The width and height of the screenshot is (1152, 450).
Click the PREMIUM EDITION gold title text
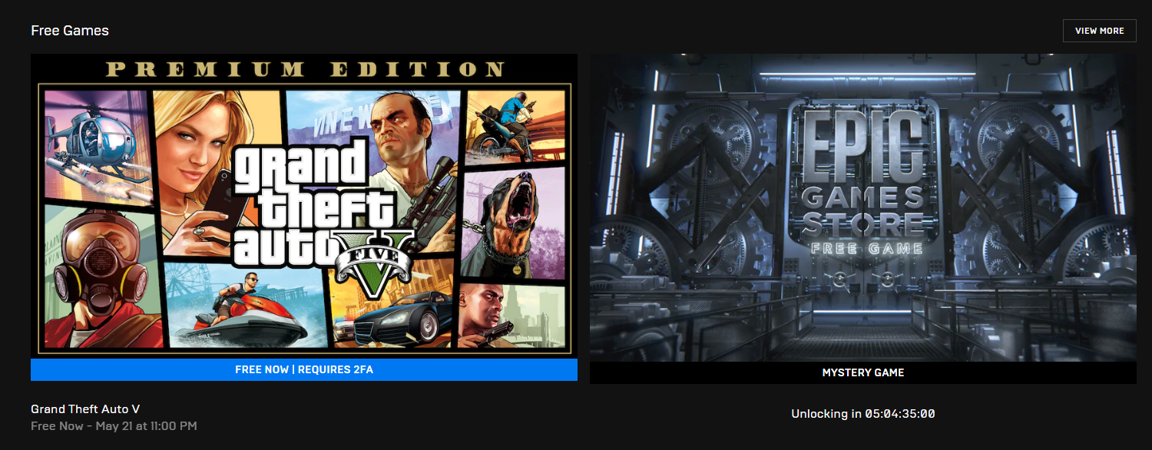[304, 69]
